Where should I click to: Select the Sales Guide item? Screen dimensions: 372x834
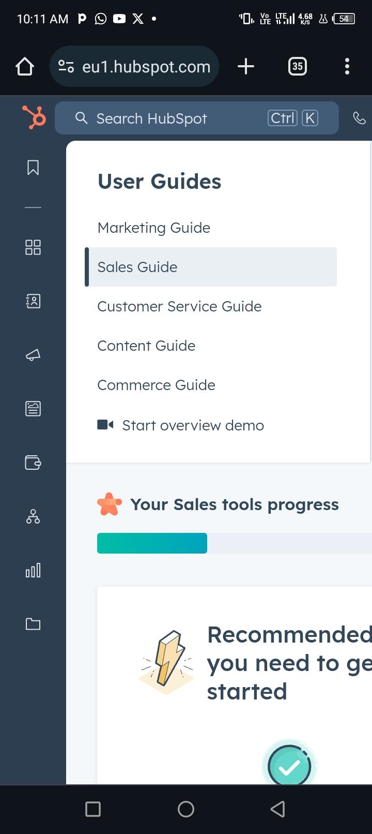point(137,267)
